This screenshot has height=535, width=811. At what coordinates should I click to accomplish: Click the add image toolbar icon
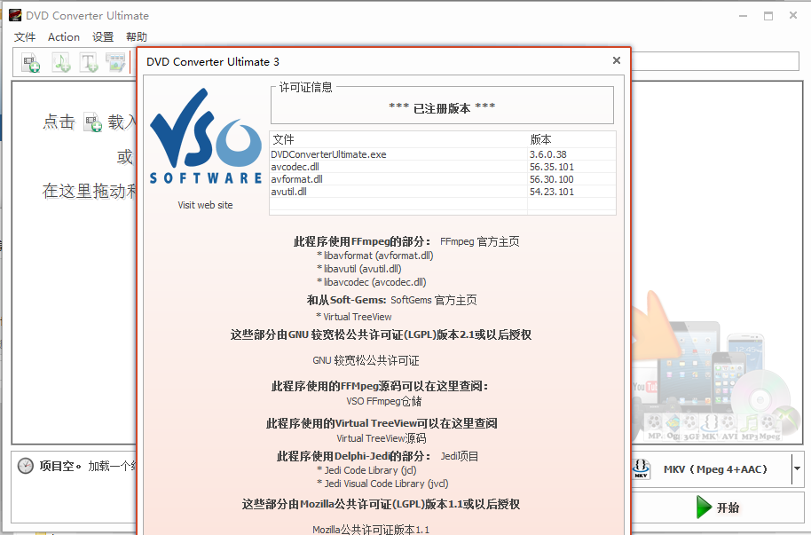pyautogui.click(x=115, y=62)
